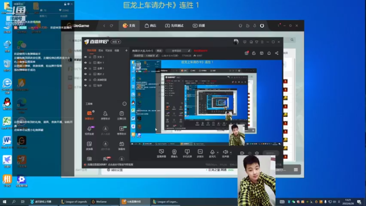The image size is (366, 206).
Task: Edit the 英雄联盟 category tag
Action: 146,56
